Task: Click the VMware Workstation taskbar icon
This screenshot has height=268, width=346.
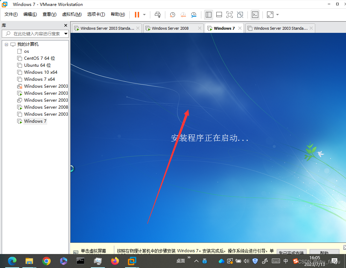Action: (132, 261)
